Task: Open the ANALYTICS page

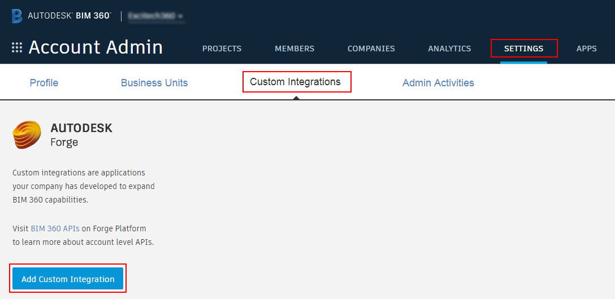Action: 449,49
